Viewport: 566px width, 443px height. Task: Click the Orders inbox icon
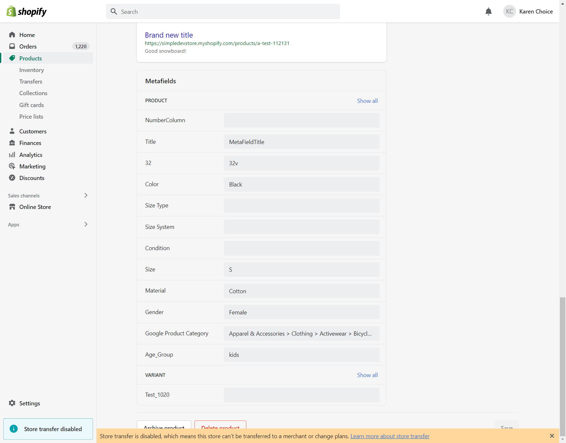12,46
